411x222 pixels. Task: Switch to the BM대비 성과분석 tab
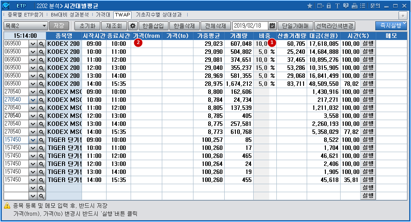pos(70,15)
